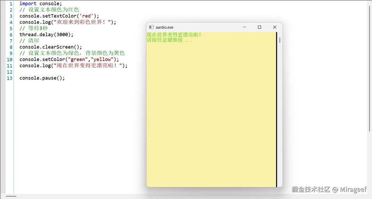Click the '// 清屏' comment line

click(x=30, y=41)
